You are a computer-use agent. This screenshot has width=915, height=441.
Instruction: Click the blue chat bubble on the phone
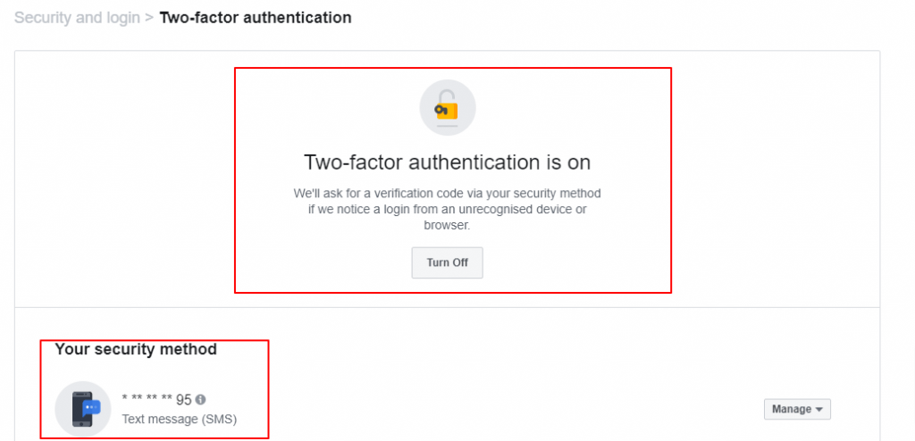[x=91, y=406]
